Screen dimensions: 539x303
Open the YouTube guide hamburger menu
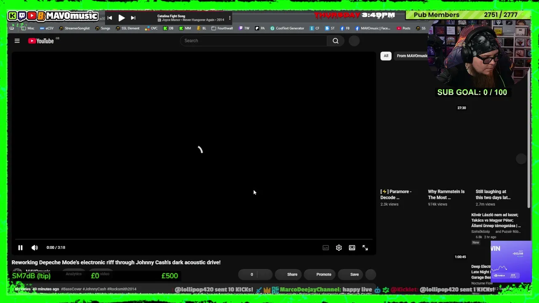17,41
